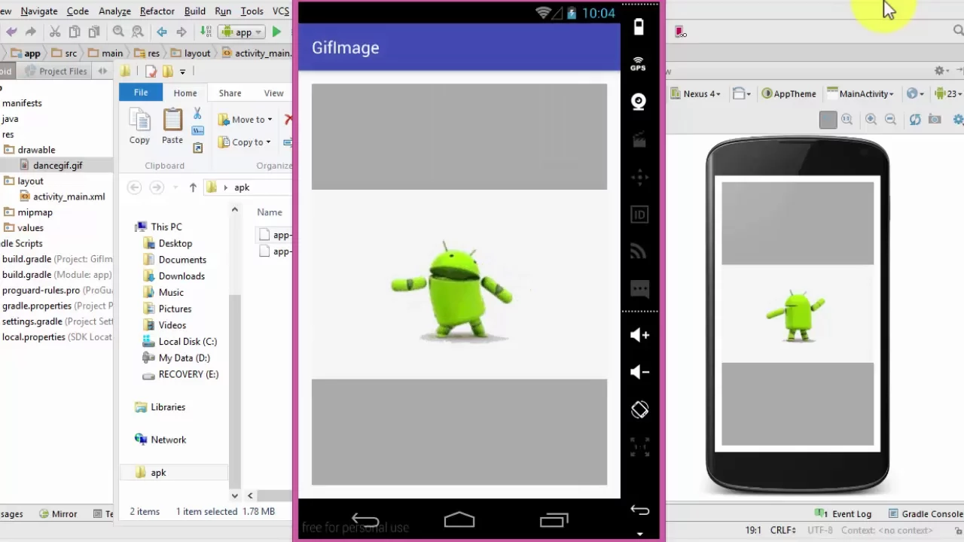Click the emulator webcam icon
Viewport: 964px width, 542px height.
tap(639, 102)
